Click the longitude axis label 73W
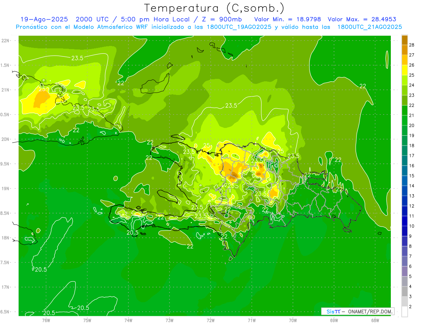Screen dimensions: 421x325 (169, 320)
